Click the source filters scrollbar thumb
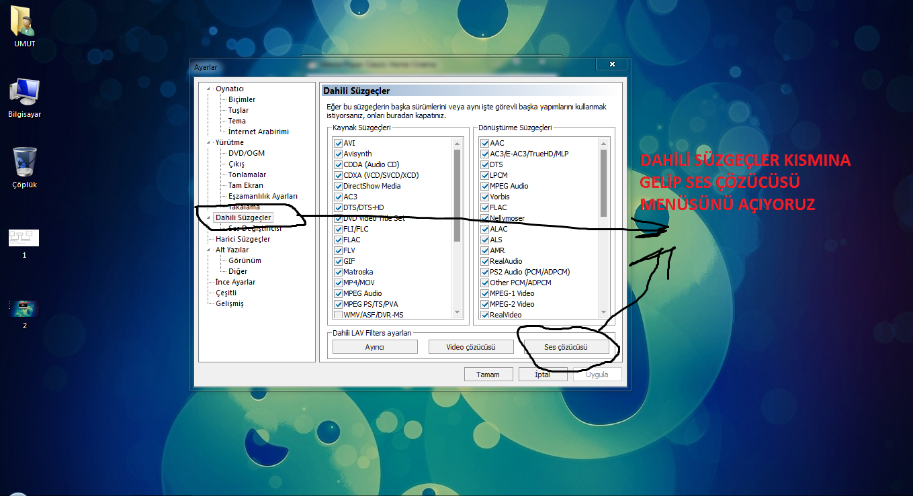 tap(458, 195)
